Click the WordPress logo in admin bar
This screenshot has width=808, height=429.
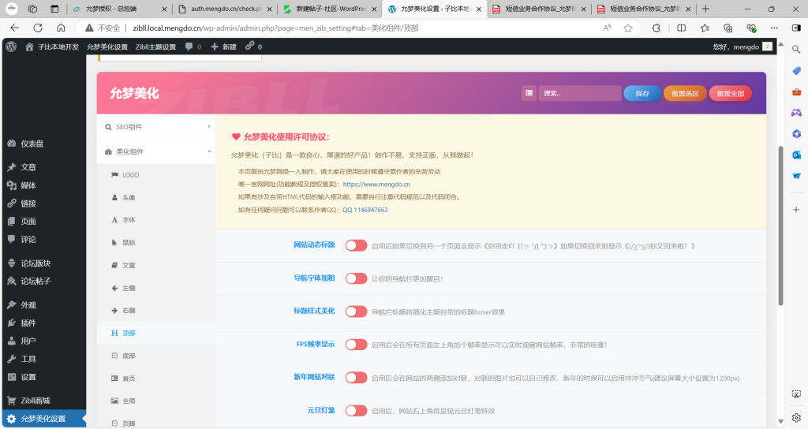pyautogui.click(x=11, y=47)
